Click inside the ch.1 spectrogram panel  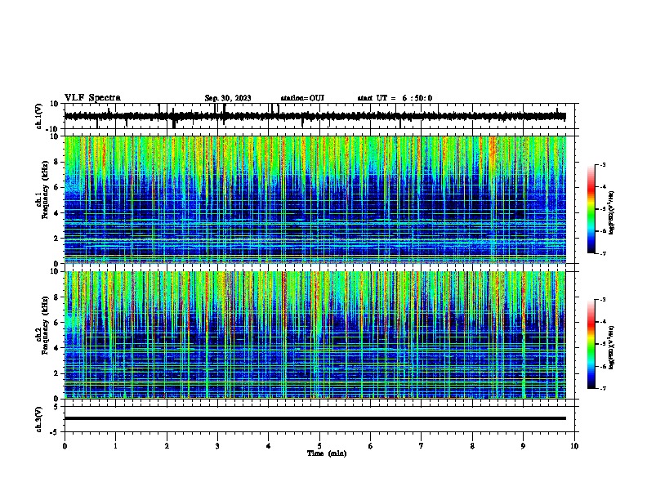[x=315, y=199]
